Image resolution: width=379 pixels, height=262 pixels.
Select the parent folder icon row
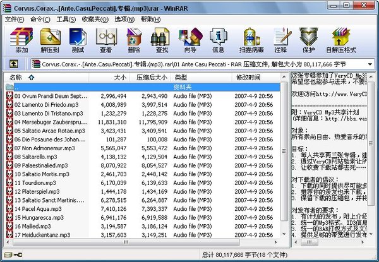pos(142,87)
